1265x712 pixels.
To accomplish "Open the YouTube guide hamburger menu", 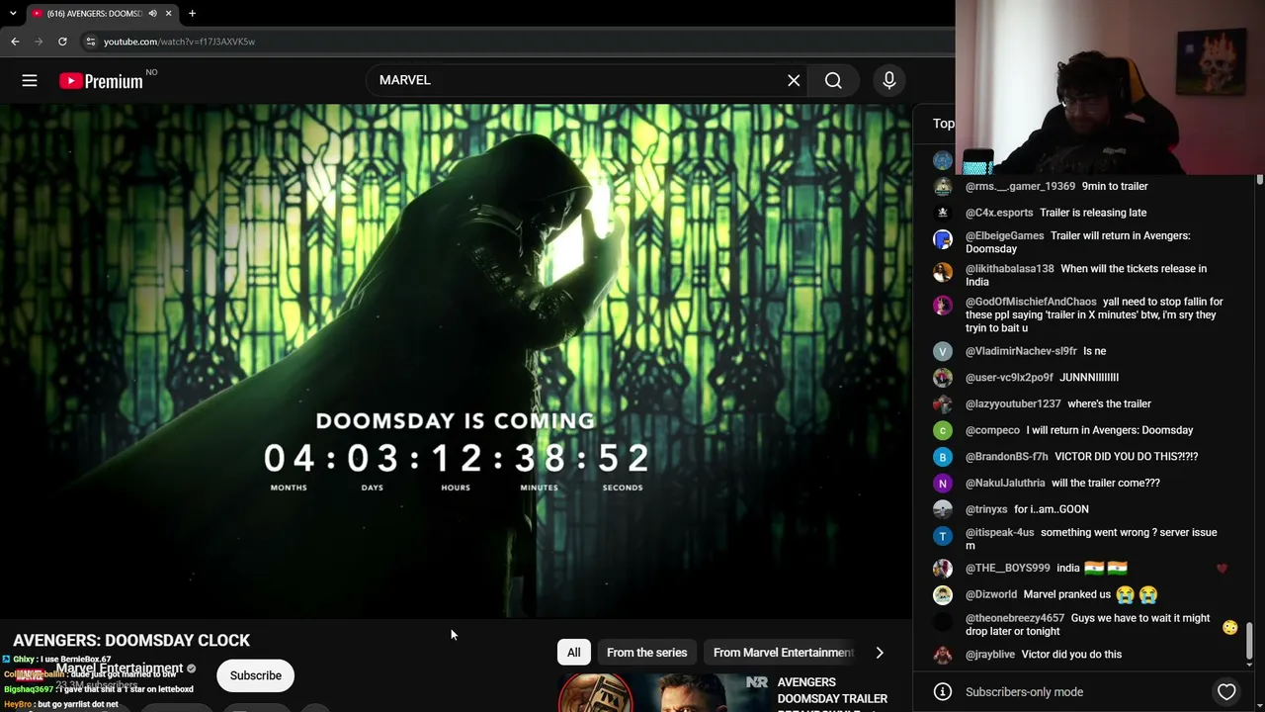I will pos(30,80).
